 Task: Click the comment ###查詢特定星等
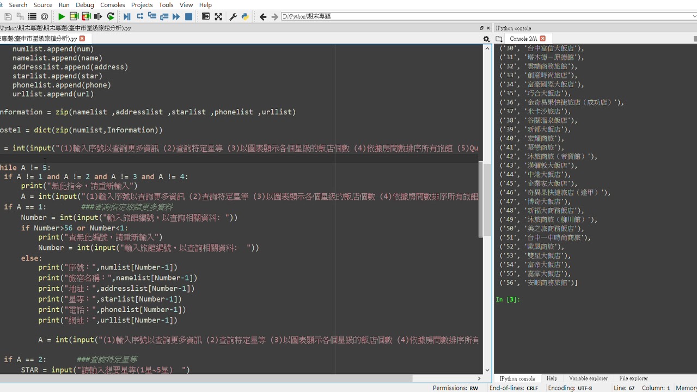click(x=107, y=359)
